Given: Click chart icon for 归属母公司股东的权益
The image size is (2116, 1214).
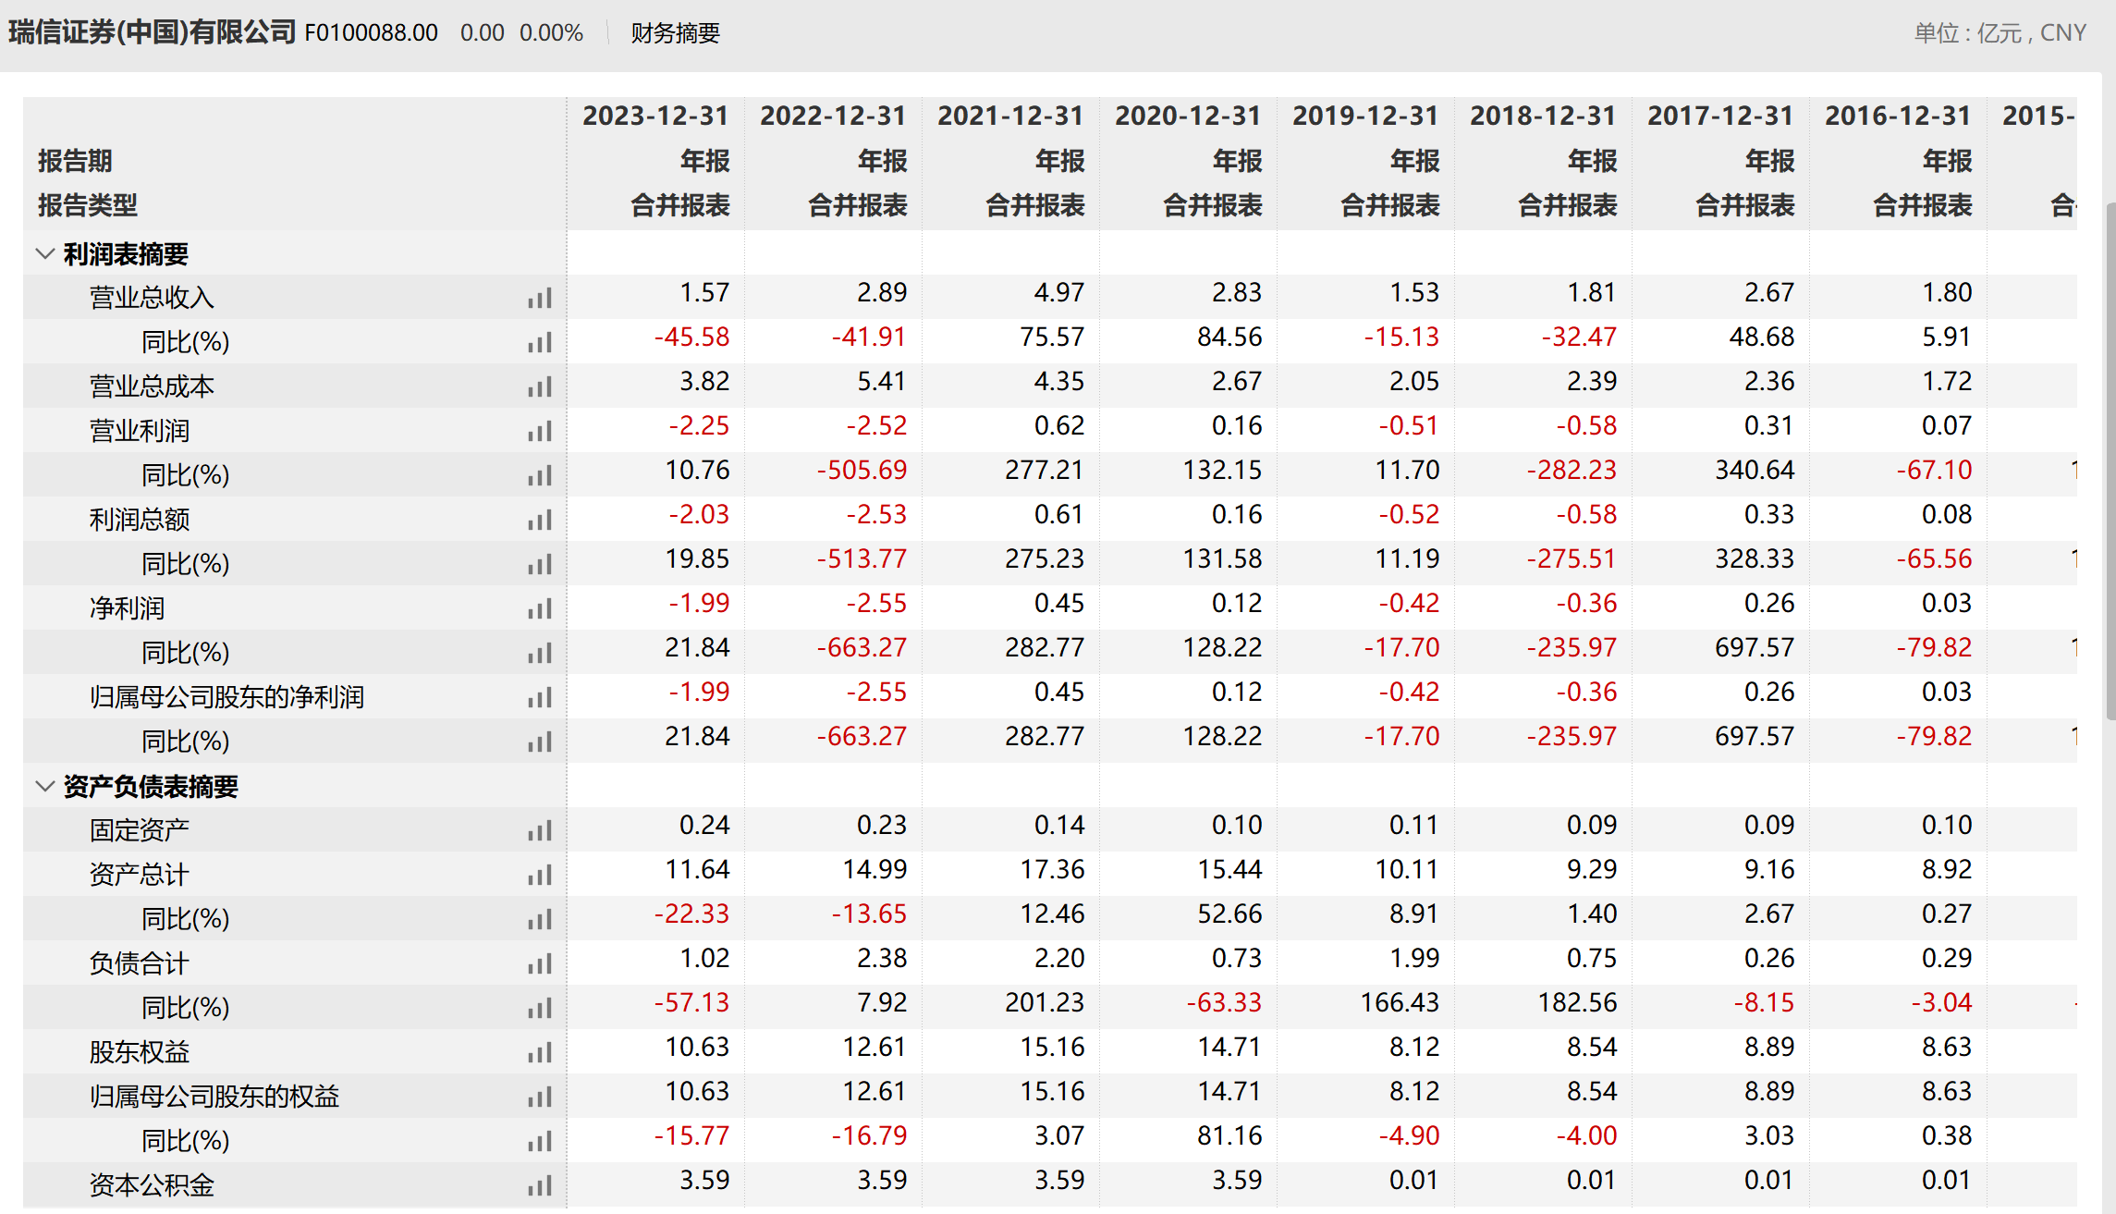Looking at the screenshot, I should pos(540,1097).
